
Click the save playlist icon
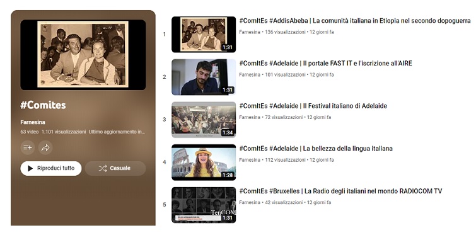tap(28, 147)
